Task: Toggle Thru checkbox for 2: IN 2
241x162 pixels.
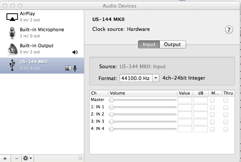Action: tap(226, 115)
